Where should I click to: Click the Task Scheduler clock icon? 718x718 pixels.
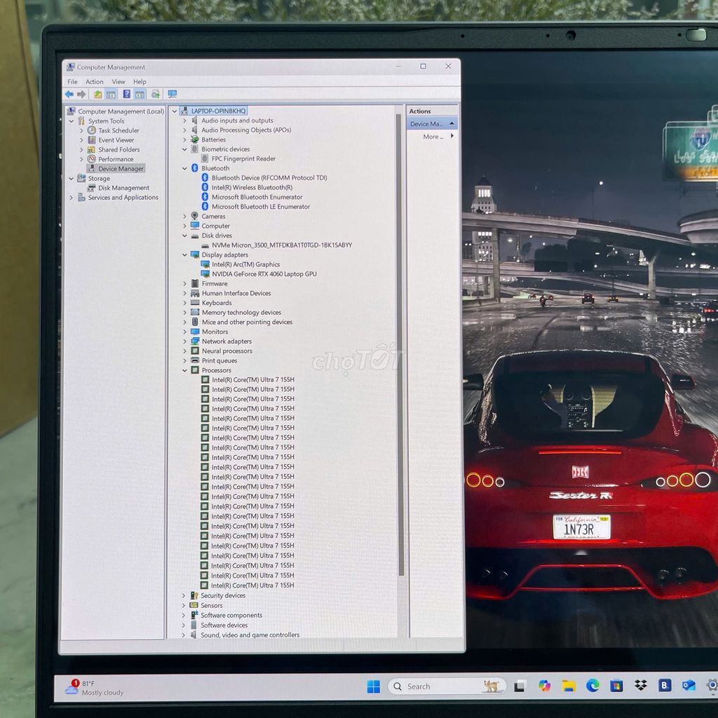coord(92,130)
